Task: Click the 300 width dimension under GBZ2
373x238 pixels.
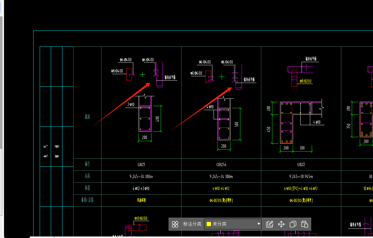Action: pos(302,148)
